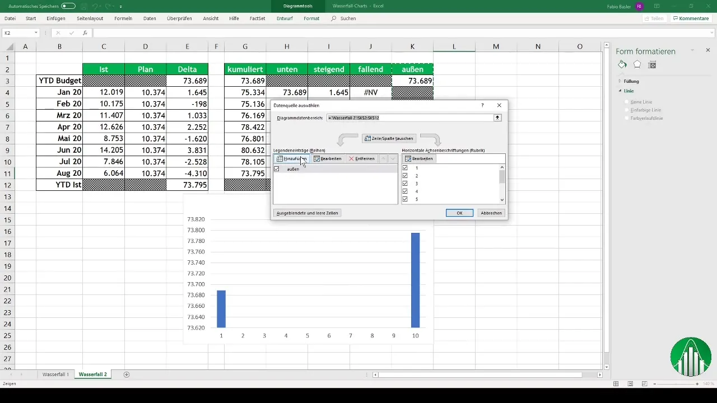Uncheck the außen series checkbox
Viewport: 717px width, 403px height.
(277, 168)
